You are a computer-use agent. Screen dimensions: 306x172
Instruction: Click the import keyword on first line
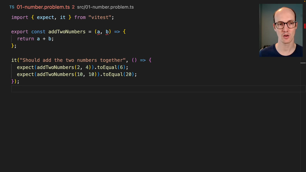tap(20, 17)
